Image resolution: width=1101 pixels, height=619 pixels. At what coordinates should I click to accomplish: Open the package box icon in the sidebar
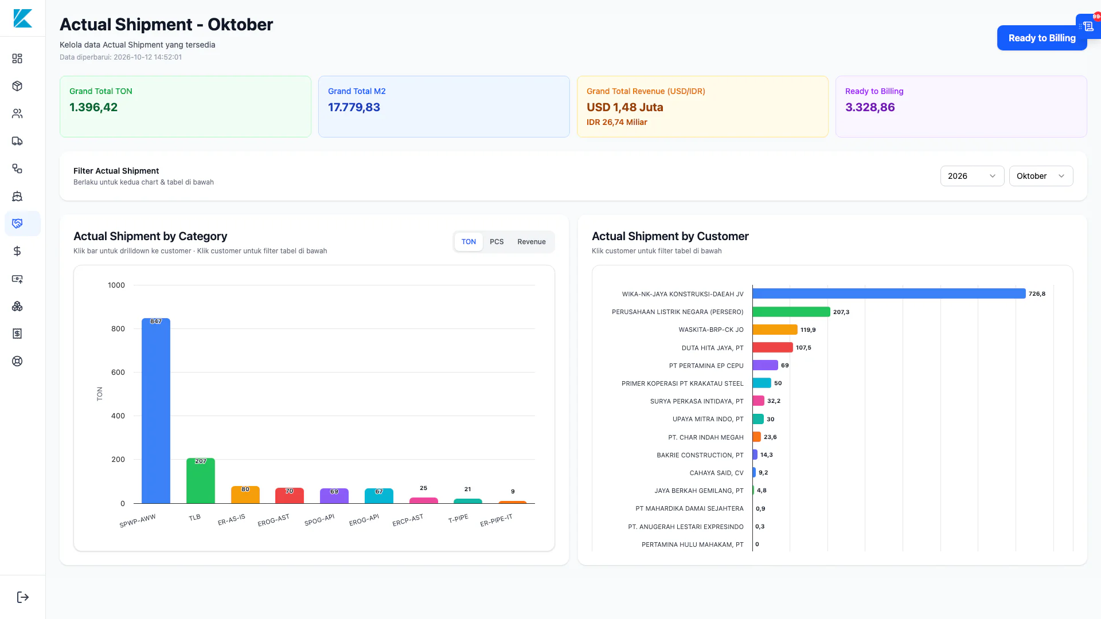(x=17, y=86)
